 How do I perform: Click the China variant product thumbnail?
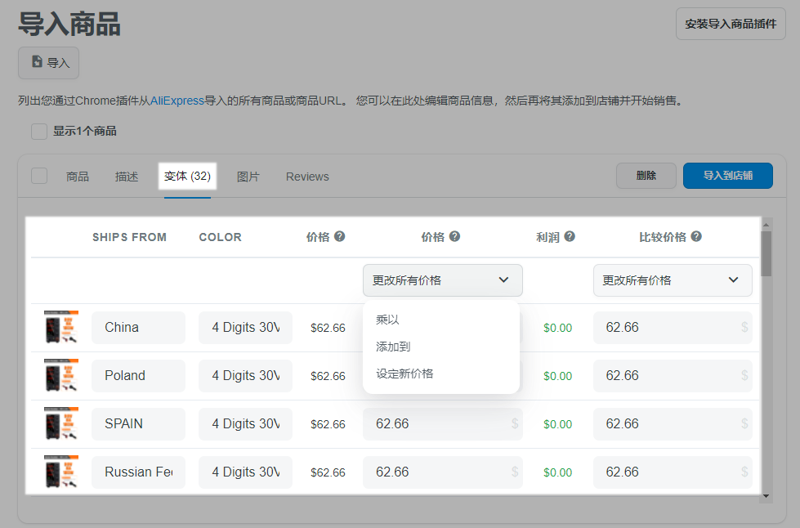point(61,327)
